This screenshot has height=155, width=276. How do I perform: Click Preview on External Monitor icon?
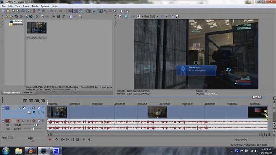pyautogui.click(x=126, y=16)
